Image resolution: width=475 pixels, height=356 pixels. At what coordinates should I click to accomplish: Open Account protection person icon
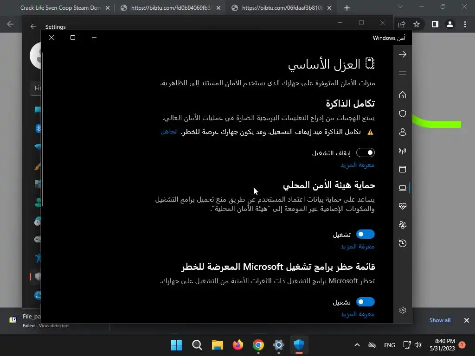click(x=403, y=132)
